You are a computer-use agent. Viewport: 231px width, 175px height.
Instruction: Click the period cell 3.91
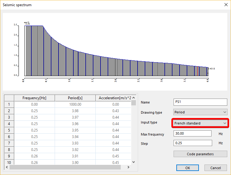tap(75, 156)
